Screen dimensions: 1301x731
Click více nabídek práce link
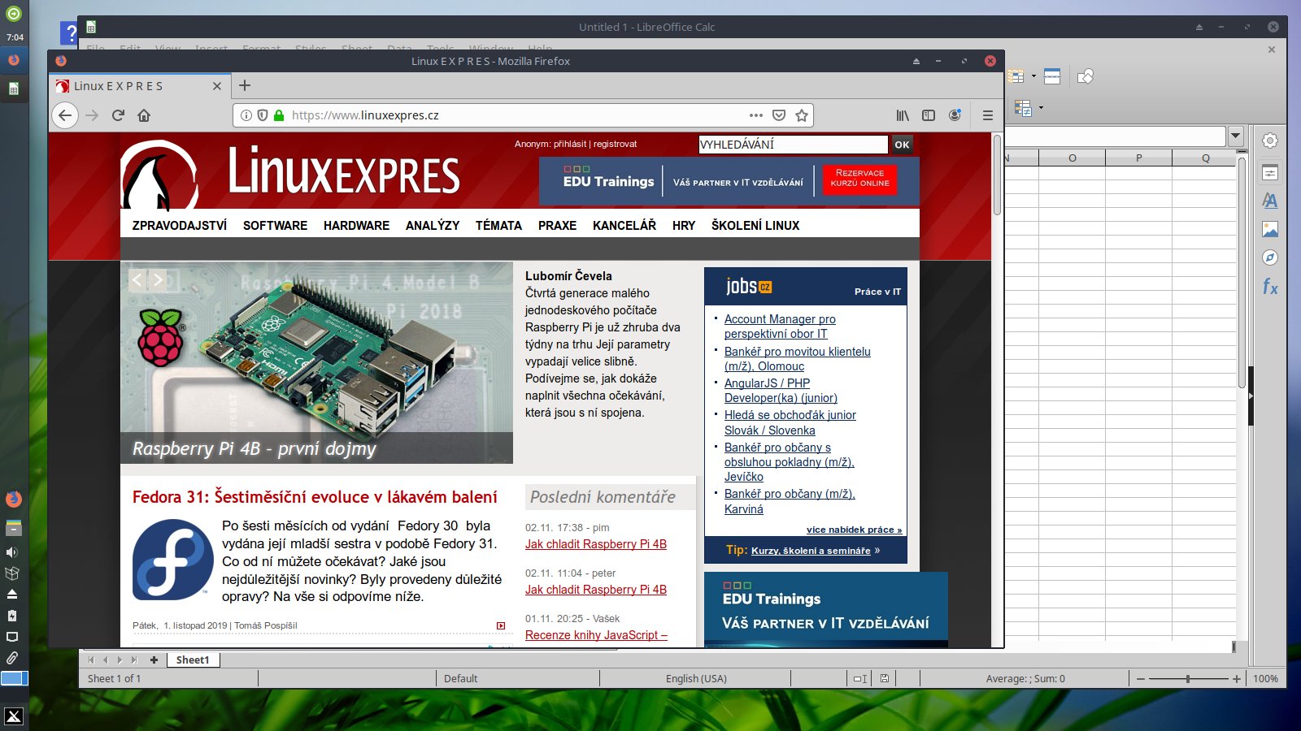tap(854, 530)
